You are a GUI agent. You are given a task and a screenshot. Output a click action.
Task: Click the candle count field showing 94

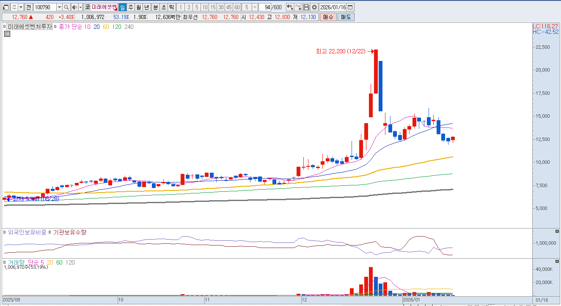coord(264,7)
